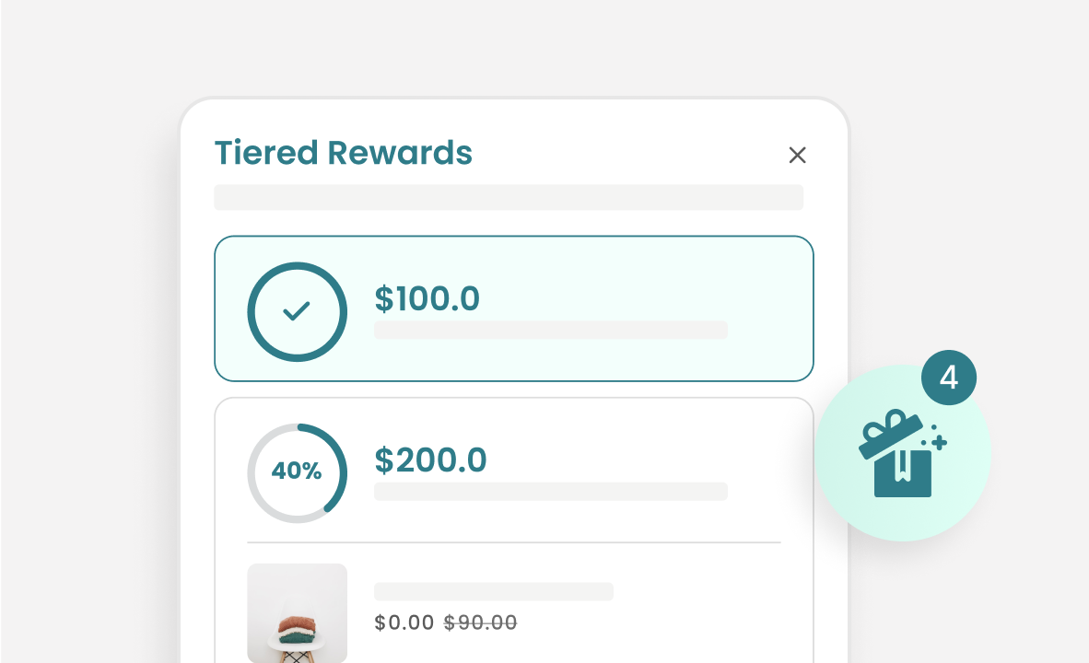1089x663 pixels.
Task: Click the divider line above the product row
Action: (x=513, y=543)
